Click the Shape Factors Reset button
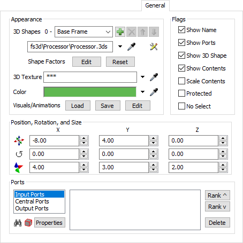Image resolution: width=243 pixels, height=243 pixels. pos(120,62)
